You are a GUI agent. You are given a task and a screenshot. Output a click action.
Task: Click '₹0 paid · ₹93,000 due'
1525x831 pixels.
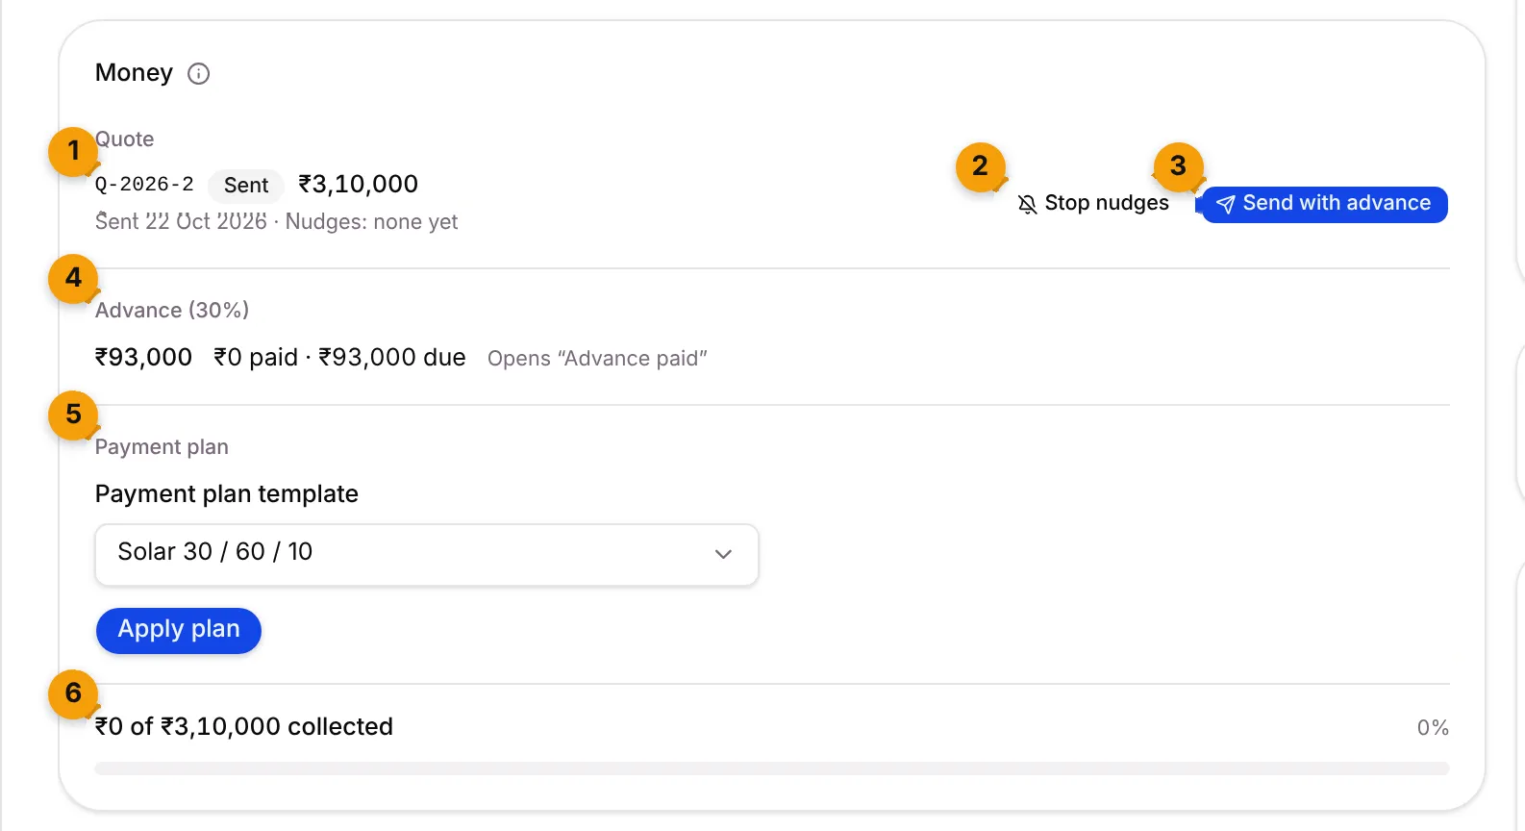coord(339,358)
